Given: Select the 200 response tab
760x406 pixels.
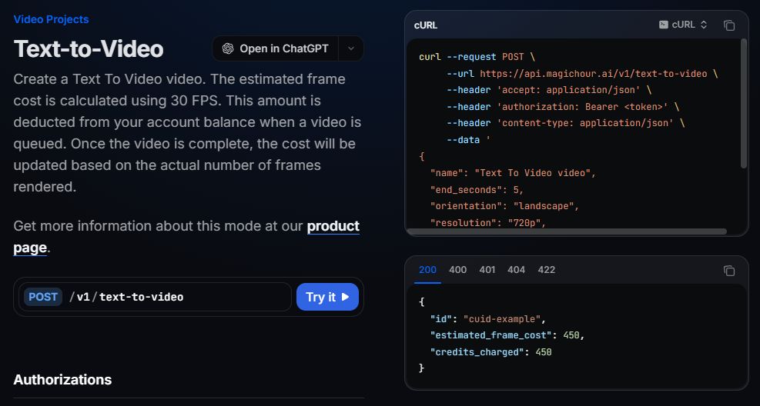Looking at the screenshot, I should (x=427, y=270).
